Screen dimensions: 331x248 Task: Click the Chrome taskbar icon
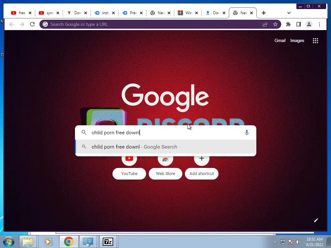tap(69, 242)
